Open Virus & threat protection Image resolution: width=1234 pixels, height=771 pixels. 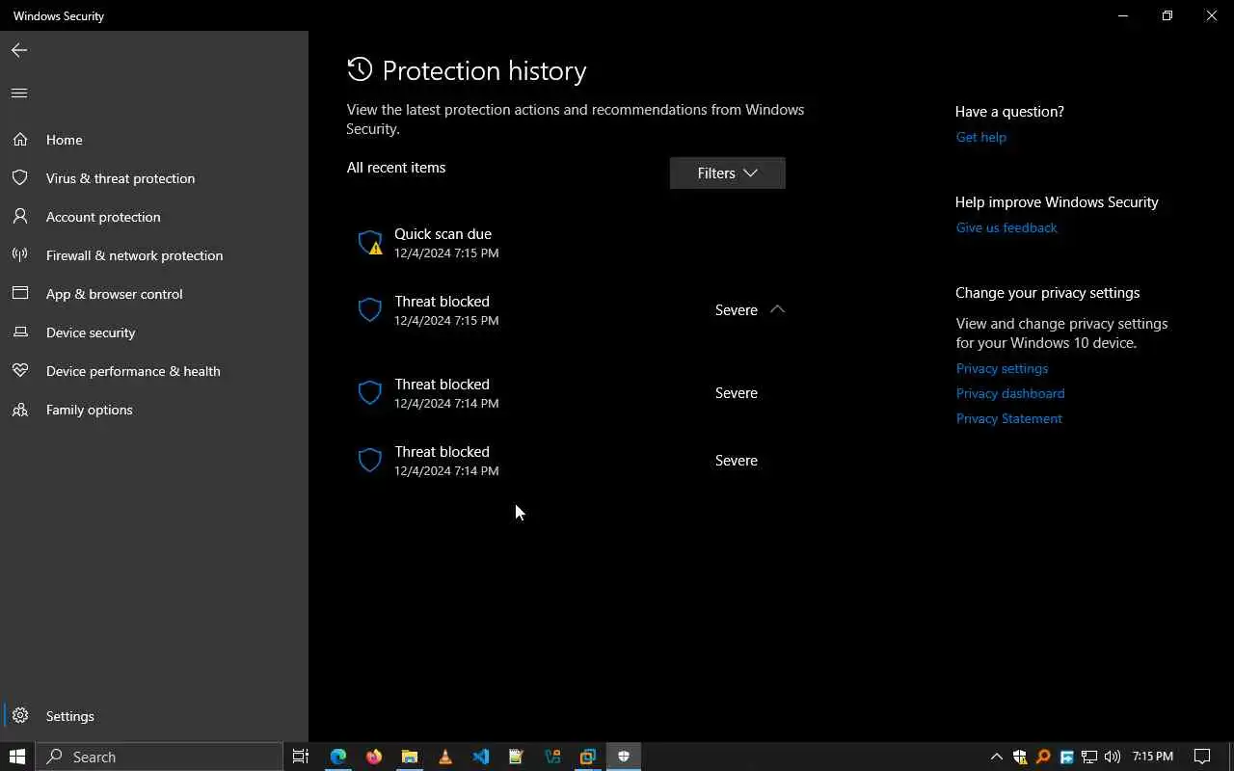pyautogui.click(x=154, y=178)
